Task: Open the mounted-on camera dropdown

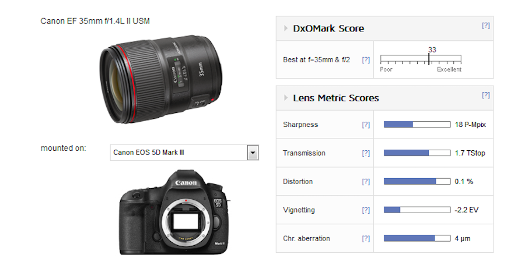Action: coord(253,153)
